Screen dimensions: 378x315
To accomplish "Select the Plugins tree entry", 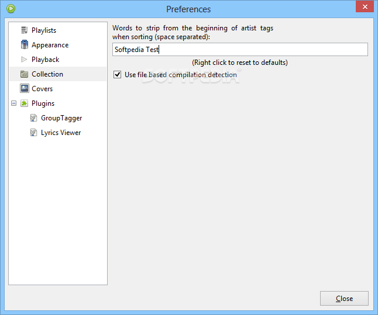I will 43,103.
